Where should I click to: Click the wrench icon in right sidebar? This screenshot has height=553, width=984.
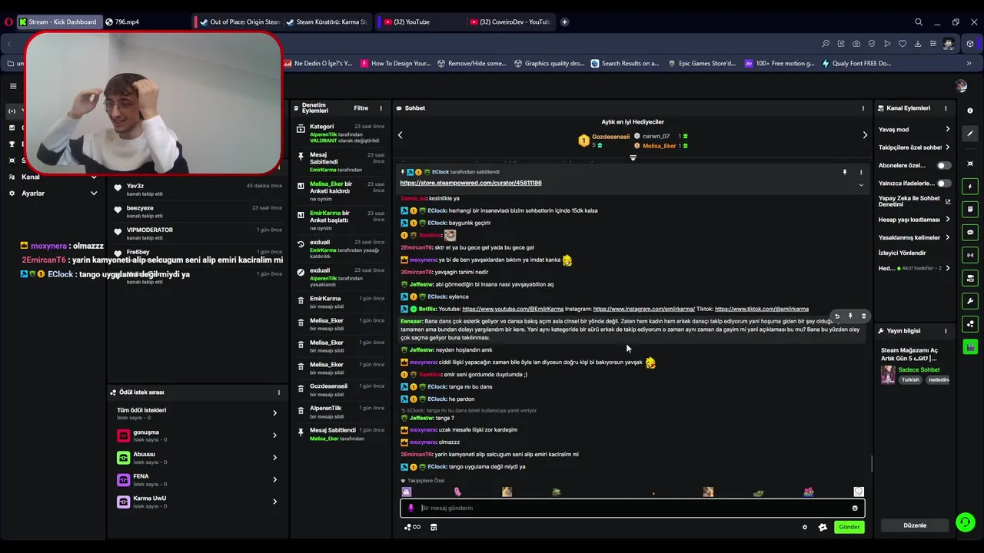tap(970, 301)
